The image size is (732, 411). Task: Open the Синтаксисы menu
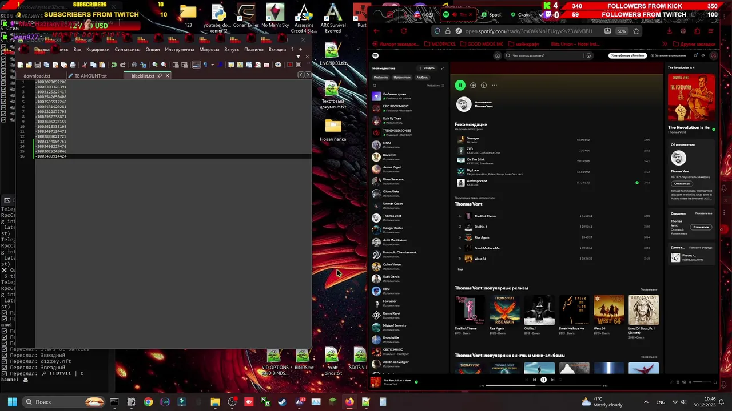[x=128, y=50]
